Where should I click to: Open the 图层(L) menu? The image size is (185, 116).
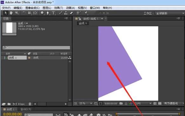(47, 8)
